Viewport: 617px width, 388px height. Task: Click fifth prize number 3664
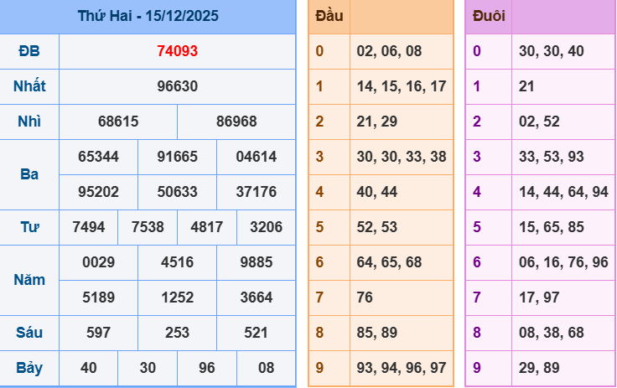256,297
